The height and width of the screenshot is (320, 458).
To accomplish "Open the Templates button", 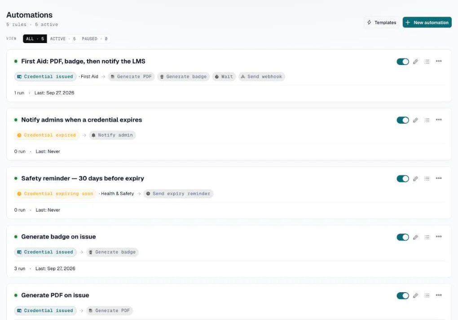I will click(x=382, y=22).
